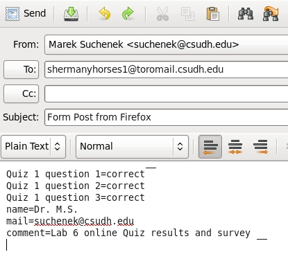Click the scissors Cut icon
The width and height of the screenshot is (288, 259).
tap(162, 14)
